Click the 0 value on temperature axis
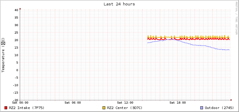The image size is (239, 112). (x=17, y=70)
